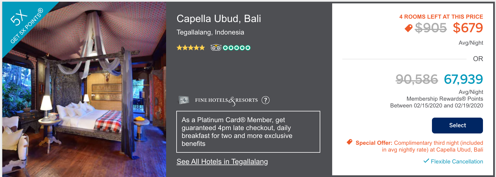Click the orange price tag beside $905

408,28
